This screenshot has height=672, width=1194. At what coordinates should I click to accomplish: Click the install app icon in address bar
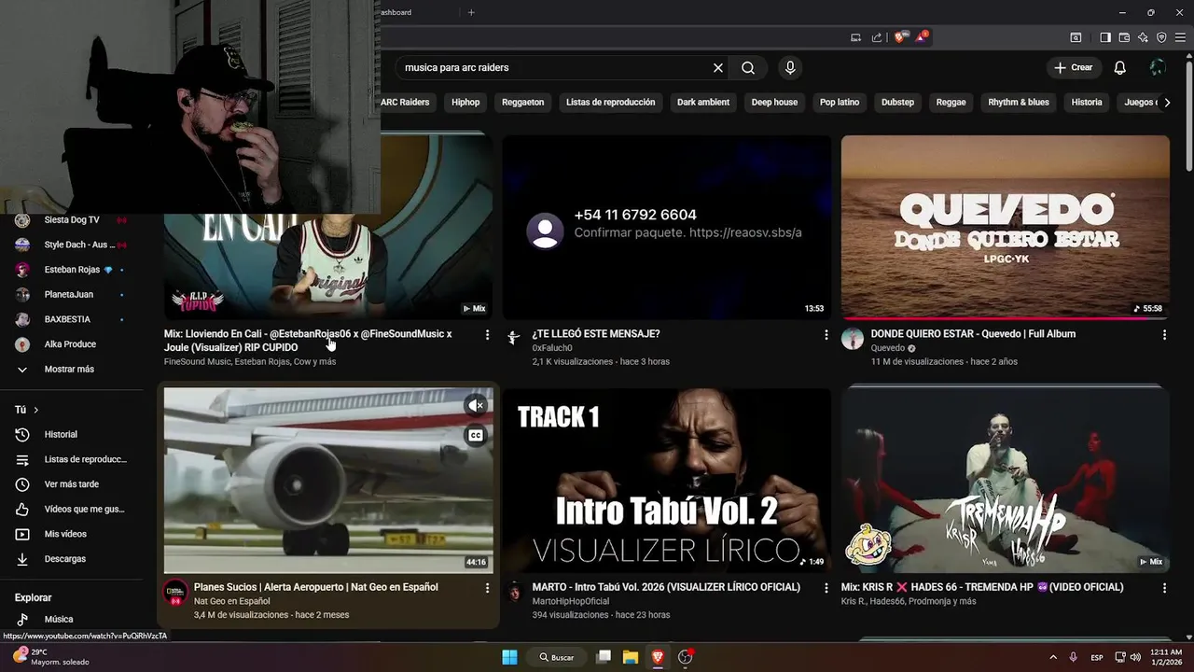856,37
